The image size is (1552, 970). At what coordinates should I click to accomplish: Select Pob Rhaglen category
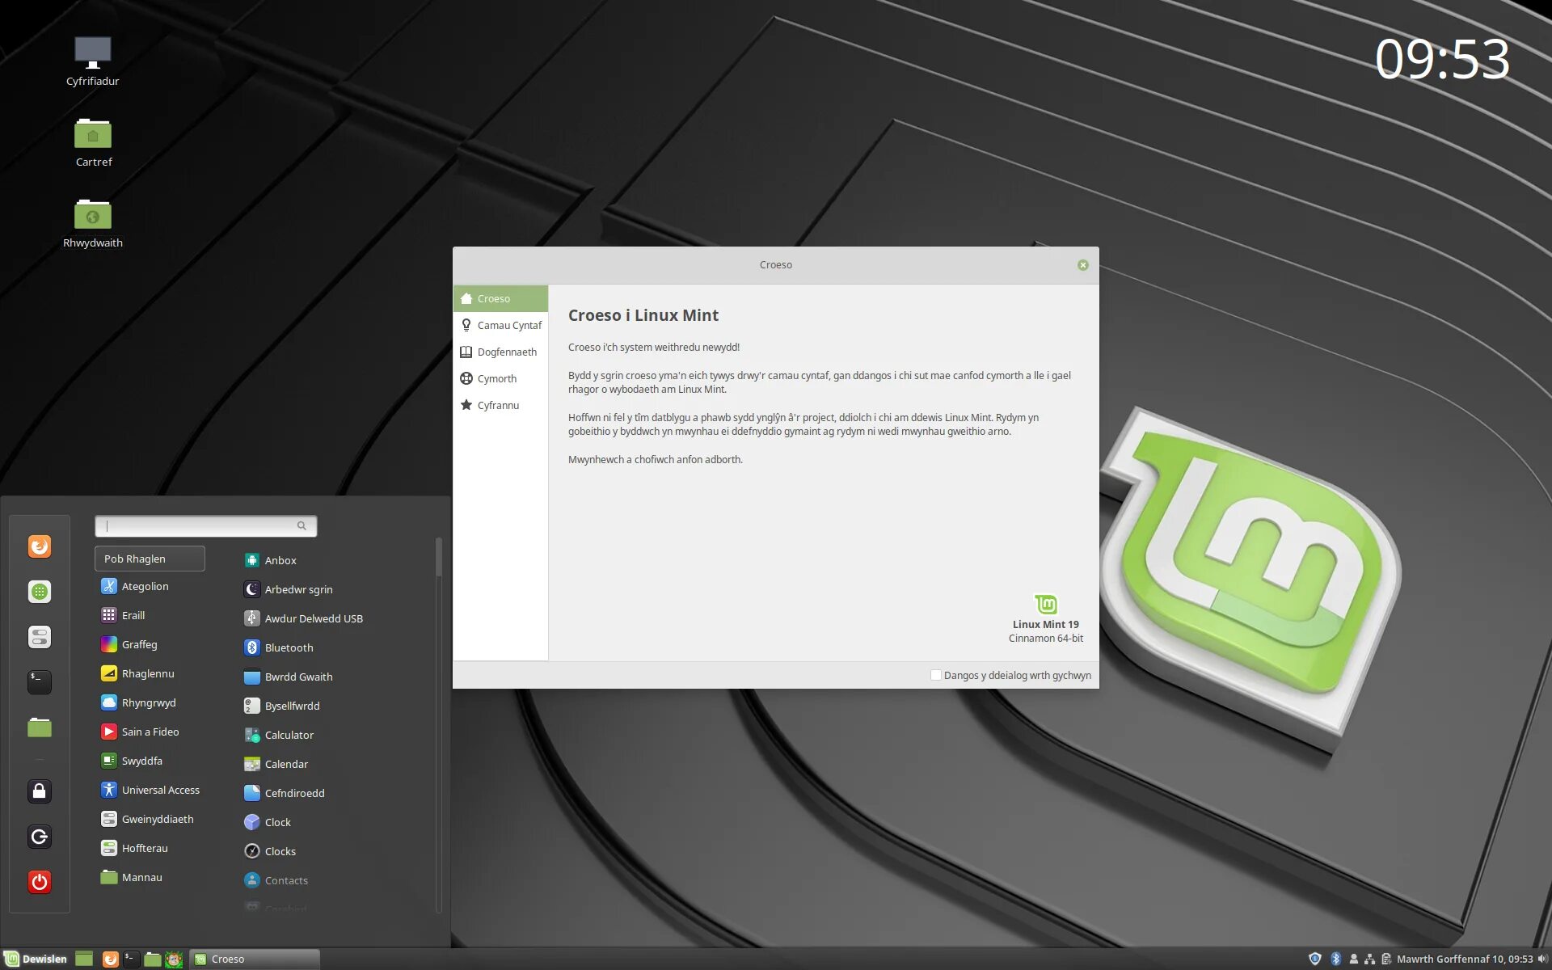150,559
